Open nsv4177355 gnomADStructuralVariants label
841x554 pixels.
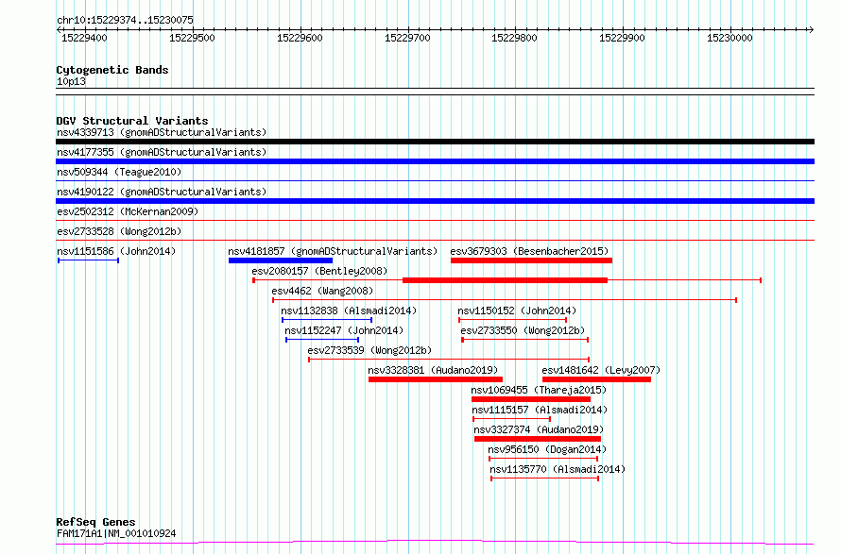[x=162, y=152]
